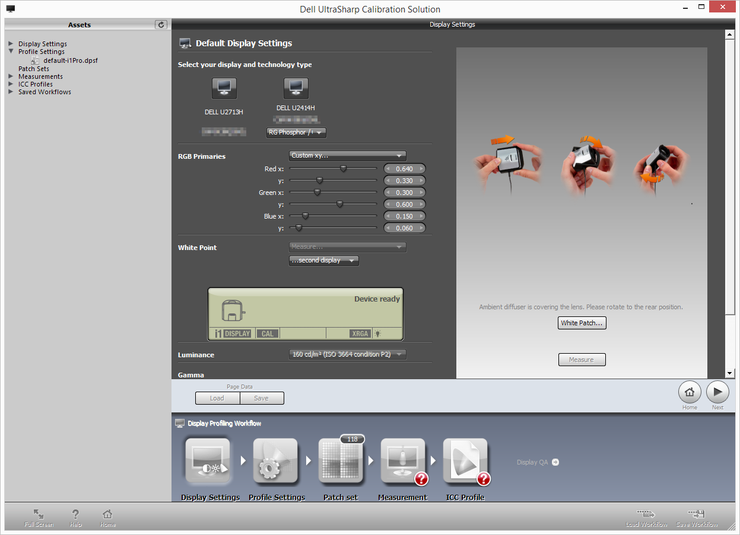The height and width of the screenshot is (535, 740).
Task: Open Patch set workflow step icon
Action: pyautogui.click(x=341, y=461)
